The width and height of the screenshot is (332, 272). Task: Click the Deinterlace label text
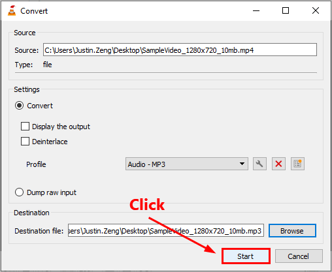pos(50,142)
